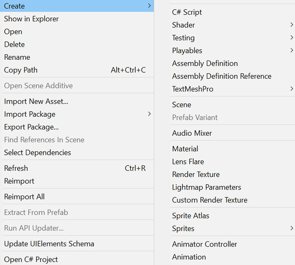Select Copy Path menu entry
The height and width of the screenshot is (265, 295).
(x=21, y=70)
